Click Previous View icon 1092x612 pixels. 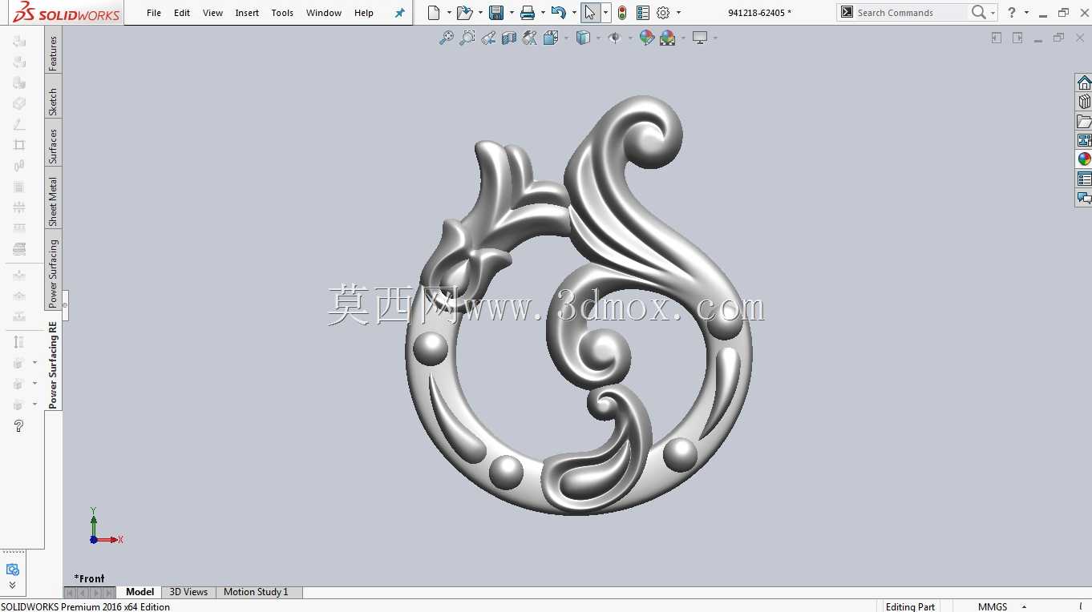pos(488,38)
